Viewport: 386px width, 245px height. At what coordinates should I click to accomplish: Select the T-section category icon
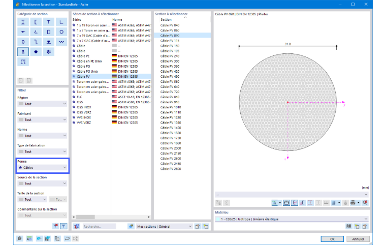point(48,22)
